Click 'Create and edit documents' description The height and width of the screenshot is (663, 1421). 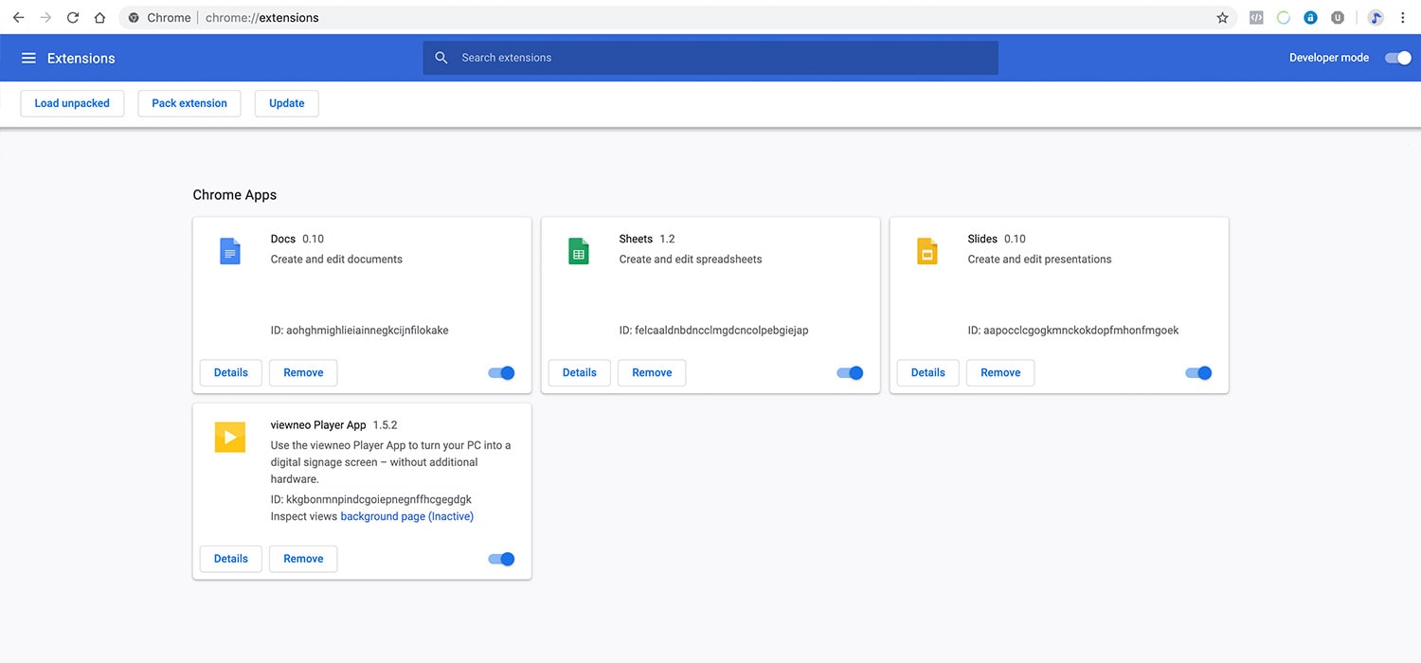click(336, 259)
